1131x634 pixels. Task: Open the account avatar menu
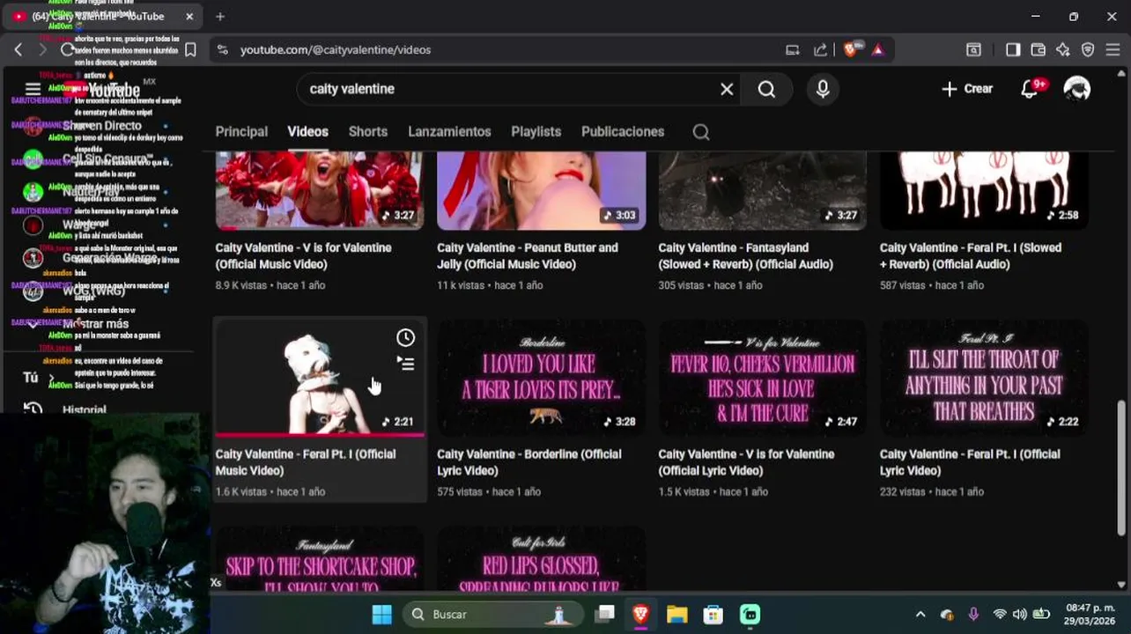point(1076,89)
